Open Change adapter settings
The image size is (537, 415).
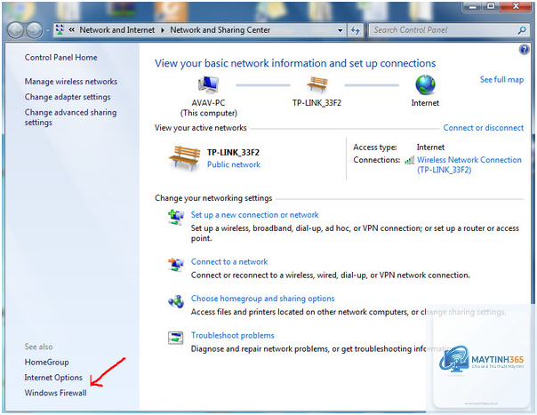pos(68,97)
